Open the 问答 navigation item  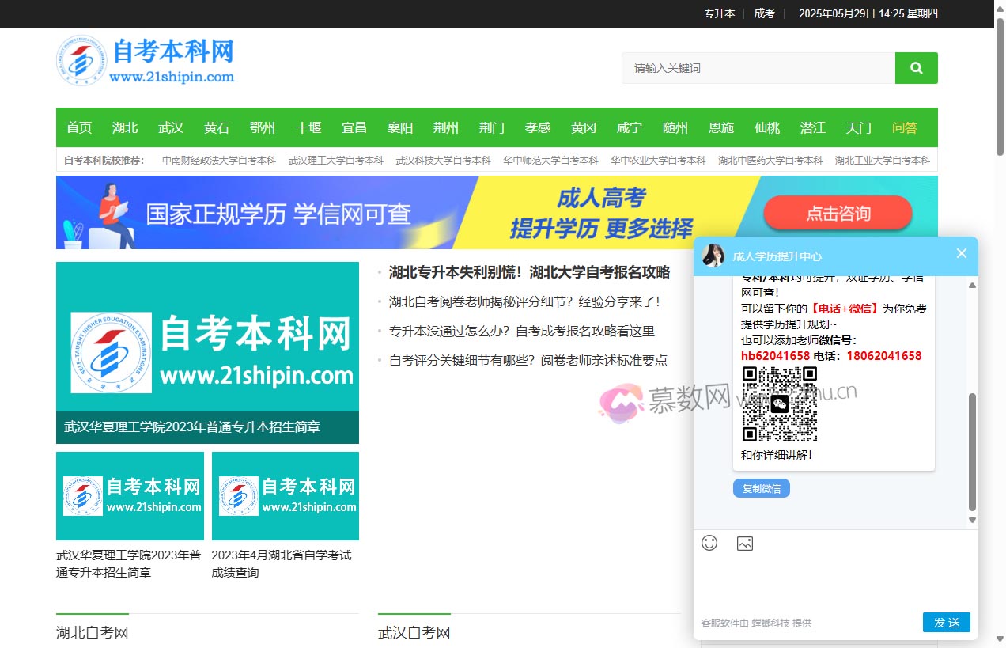tap(903, 127)
